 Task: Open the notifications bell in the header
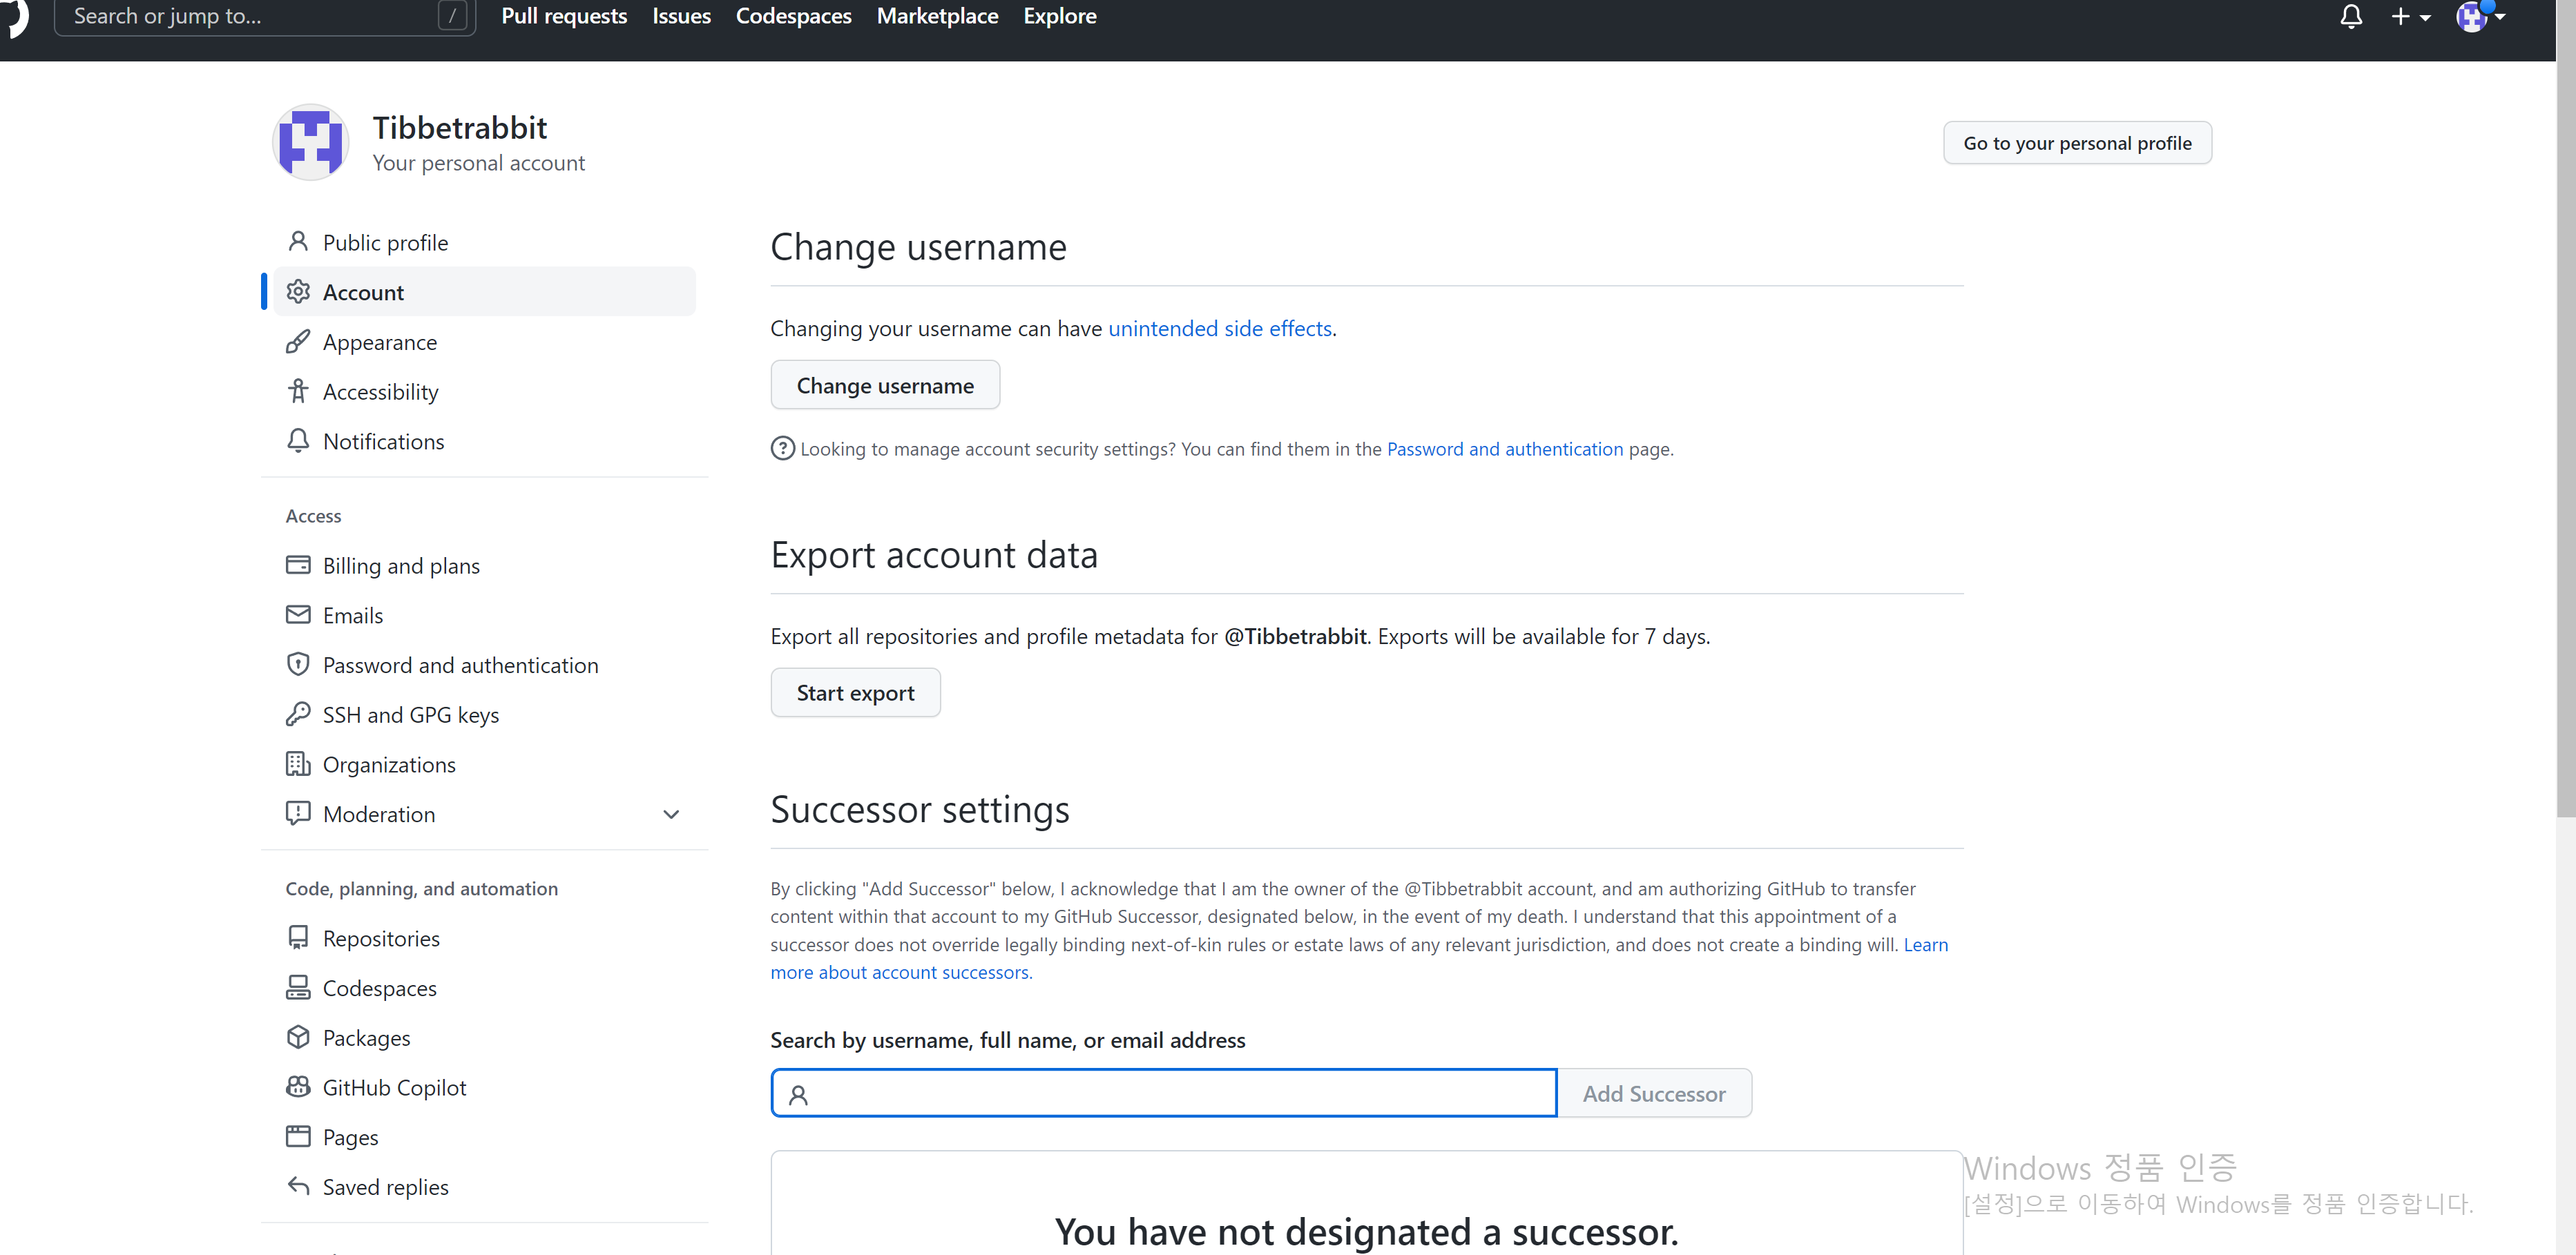2351,16
